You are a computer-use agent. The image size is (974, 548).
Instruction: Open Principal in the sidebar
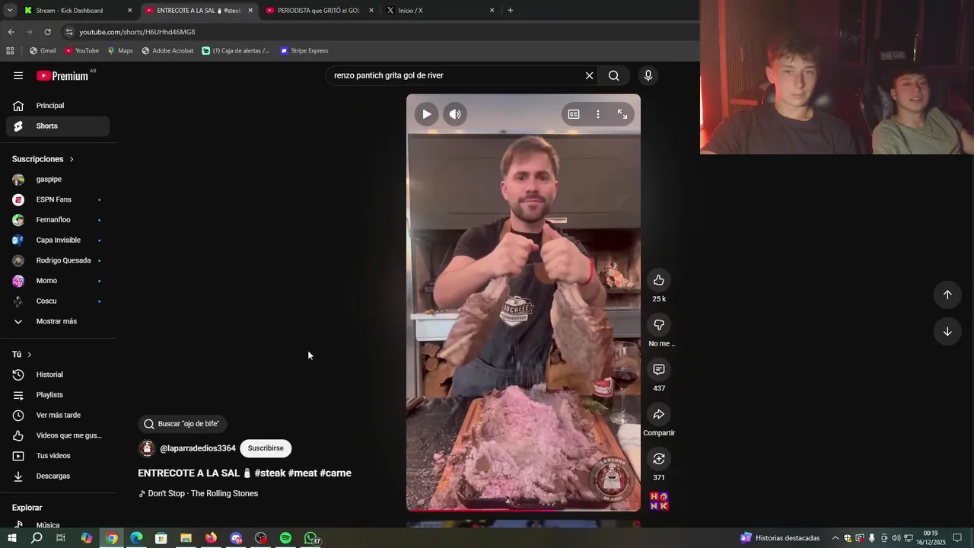tap(58, 106)
